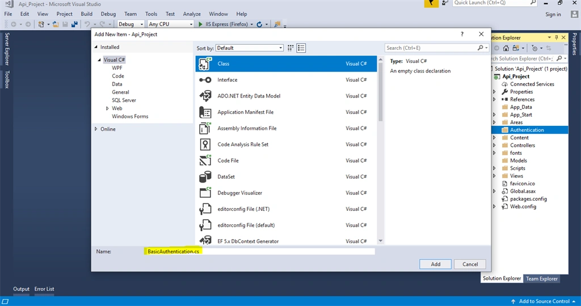Click the Undo toolbar icon
The image size is (581, 306).
coord(87,24)
